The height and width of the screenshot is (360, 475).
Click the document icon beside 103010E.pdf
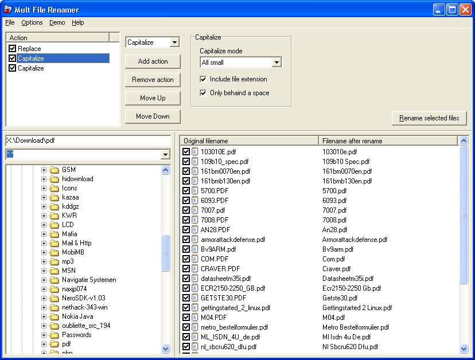pyautogui.click(x=193, y=152)
